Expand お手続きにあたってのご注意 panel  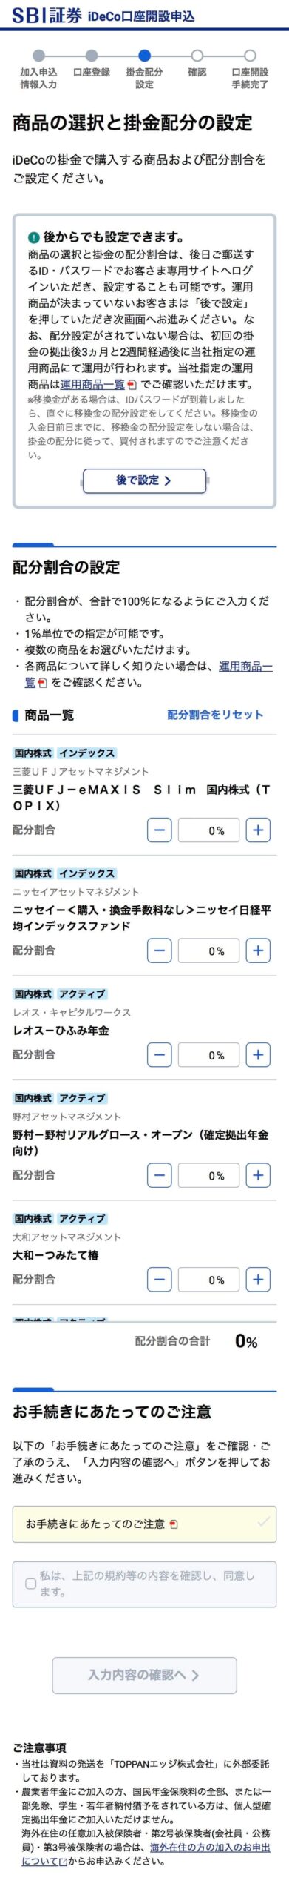point(144,1524)
